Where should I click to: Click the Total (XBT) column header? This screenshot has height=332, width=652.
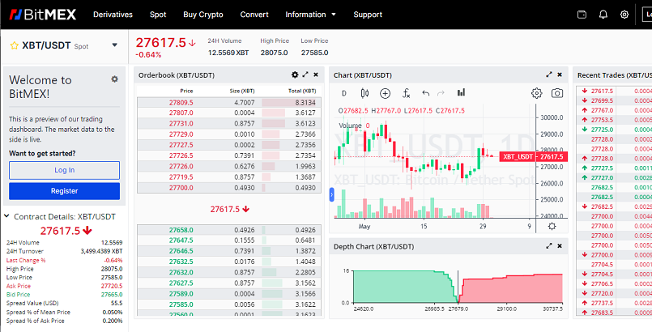pos(302,91)
